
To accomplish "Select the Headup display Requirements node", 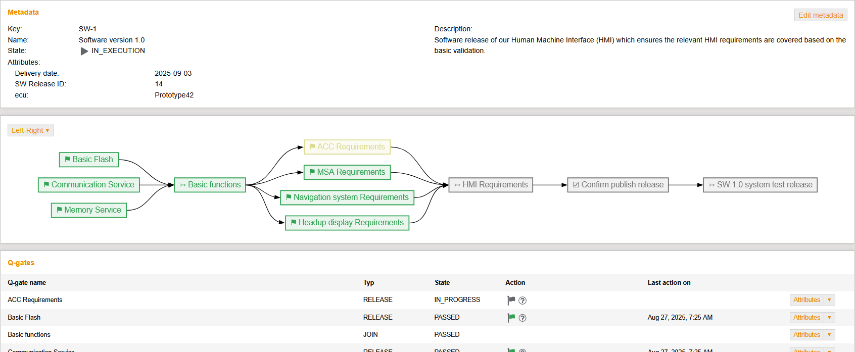I will 347,223.
